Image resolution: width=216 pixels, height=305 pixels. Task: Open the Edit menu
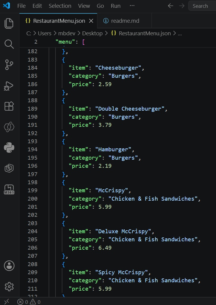[x=37, y=6]
